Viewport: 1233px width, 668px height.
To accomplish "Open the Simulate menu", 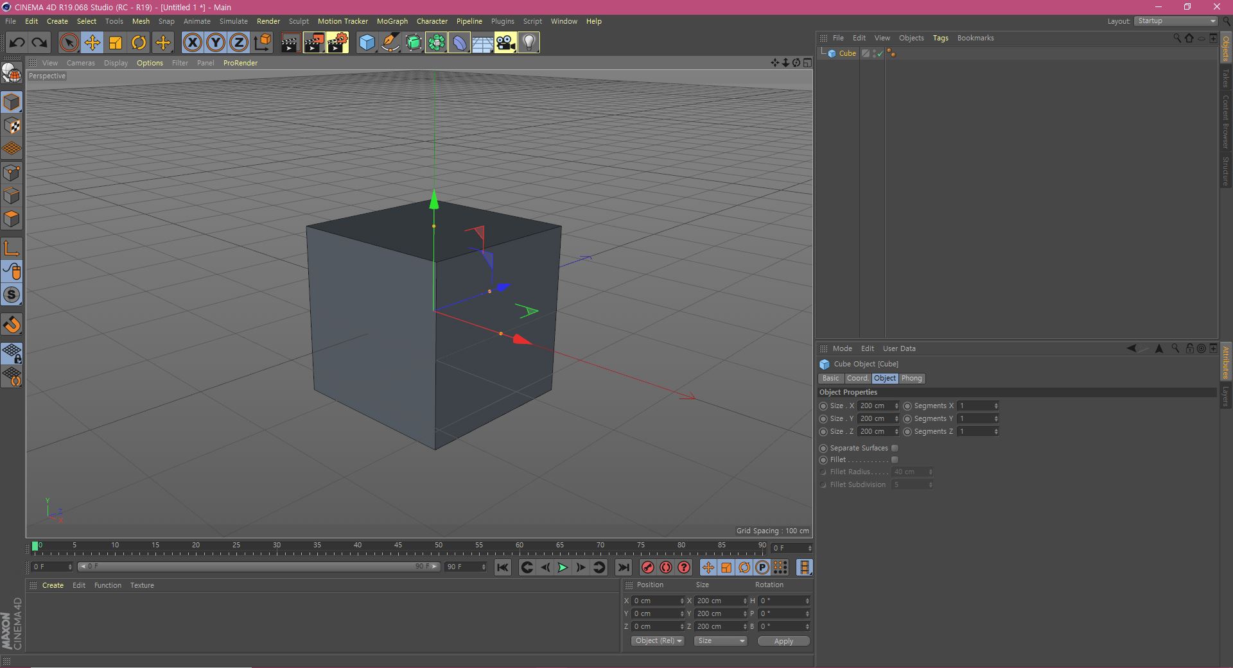I will [233, 21].
